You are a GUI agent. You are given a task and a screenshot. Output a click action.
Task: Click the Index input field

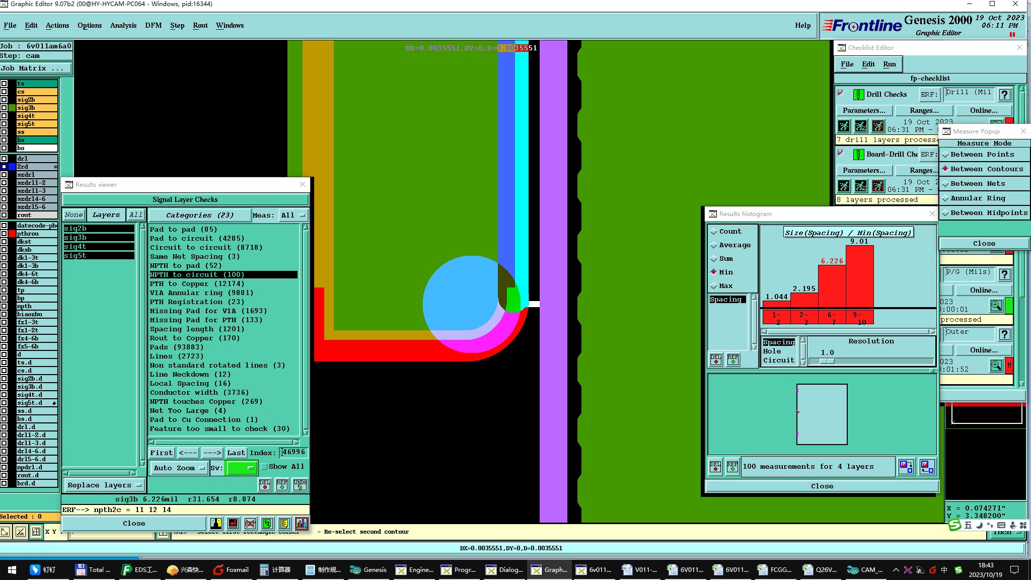point(293,452)
